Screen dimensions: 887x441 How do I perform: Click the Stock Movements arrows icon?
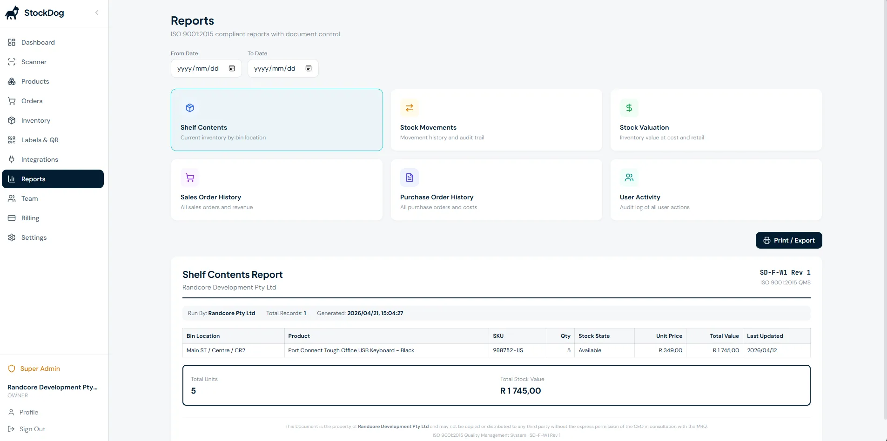[410, 108]
